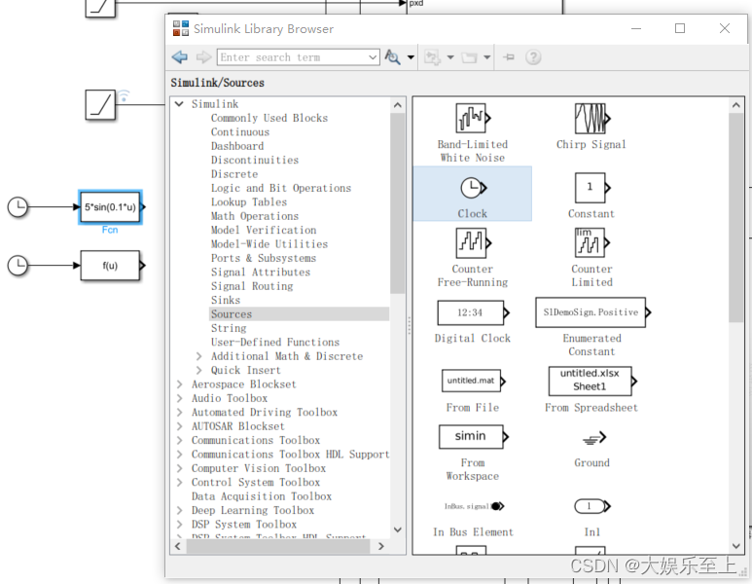Viewport: 752px width, 584px height.
Task: Click the new model toolbar icon
Action: (x=432, y=57)
